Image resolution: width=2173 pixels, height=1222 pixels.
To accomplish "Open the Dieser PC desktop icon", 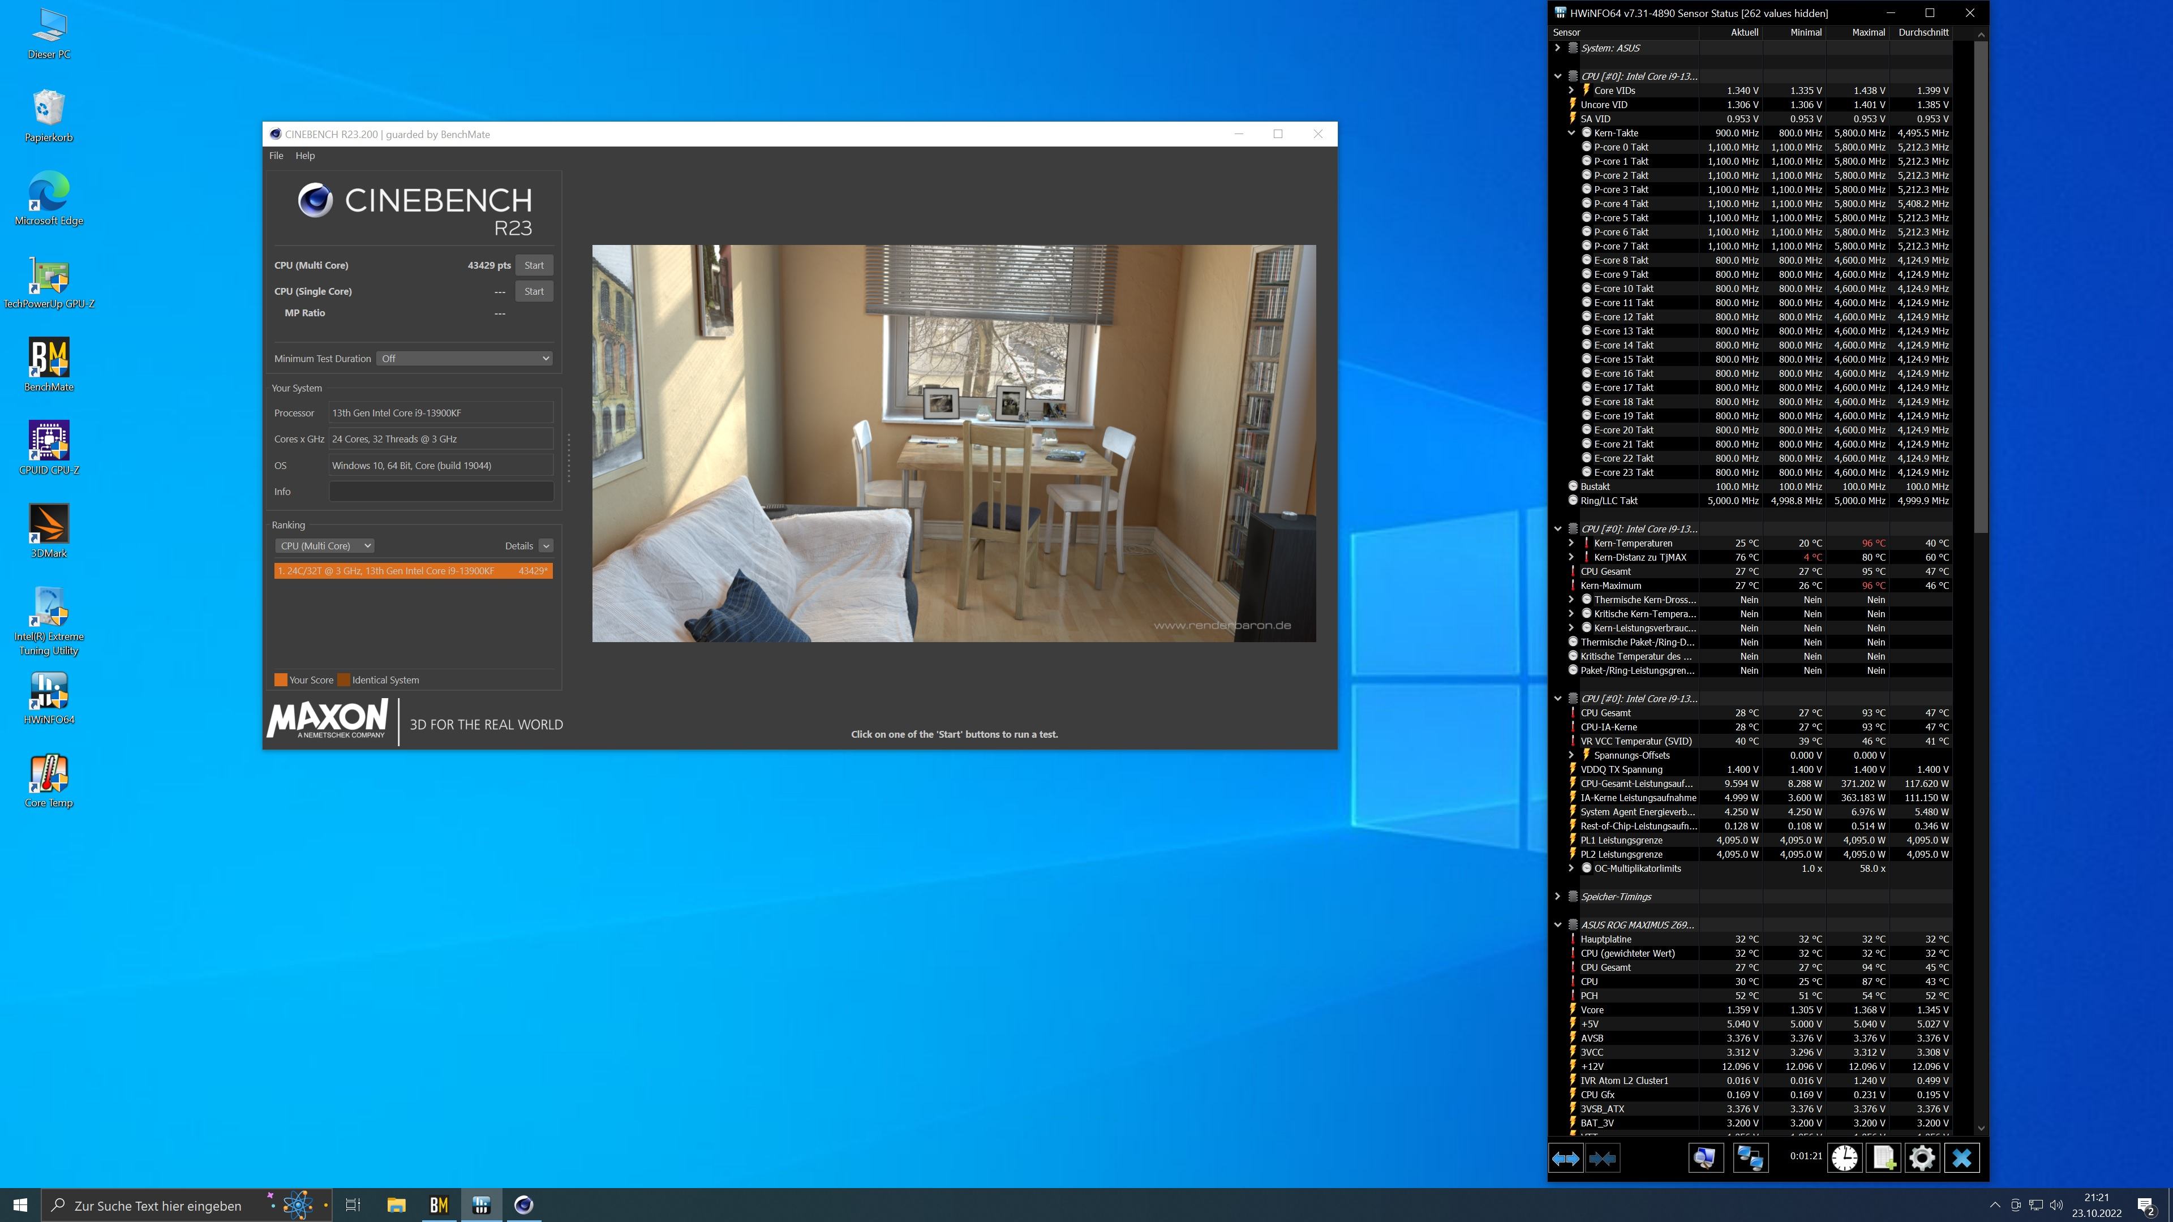I will 49,34.
